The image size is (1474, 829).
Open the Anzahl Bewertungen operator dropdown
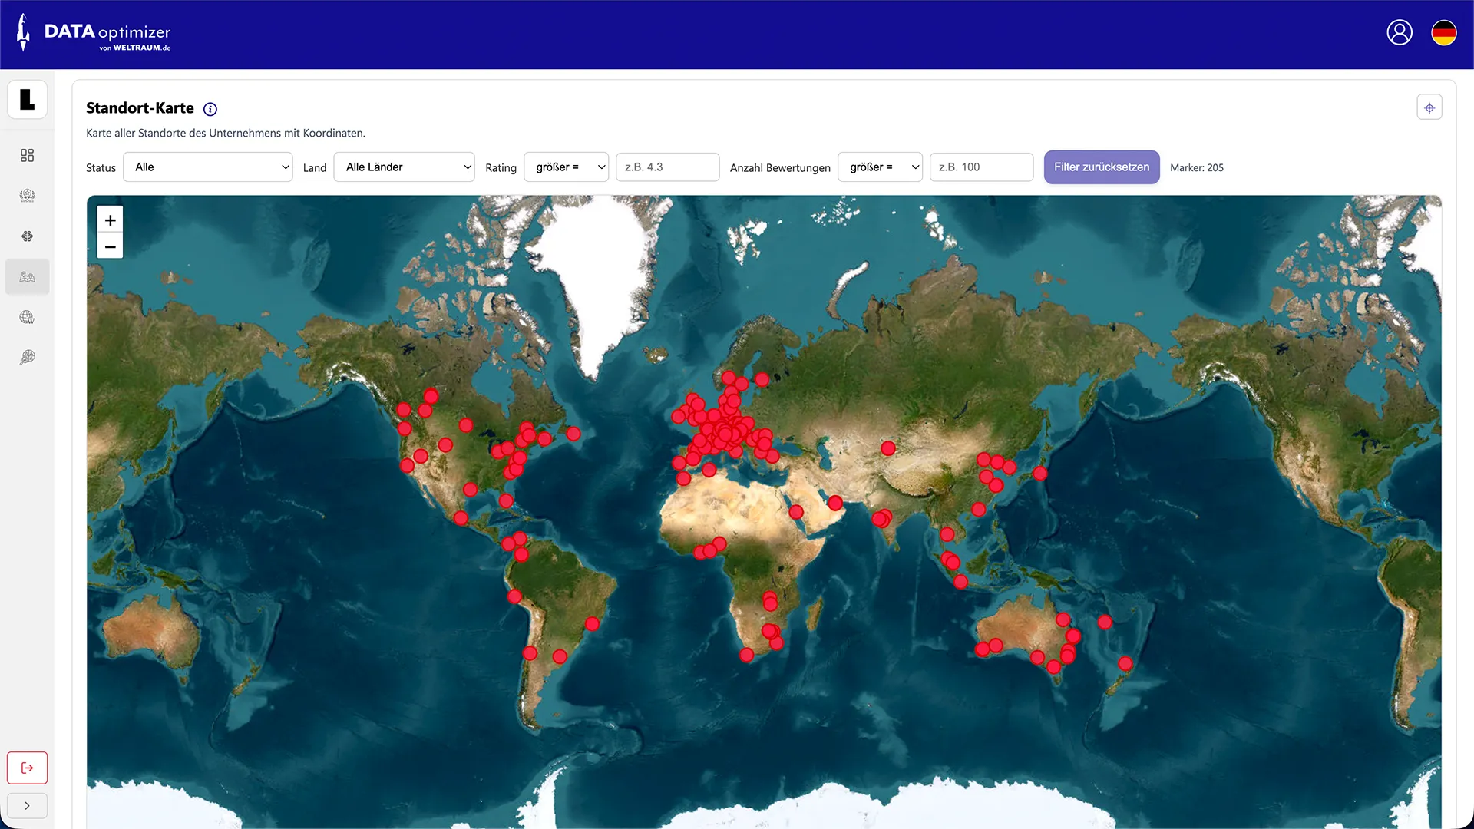881,167
